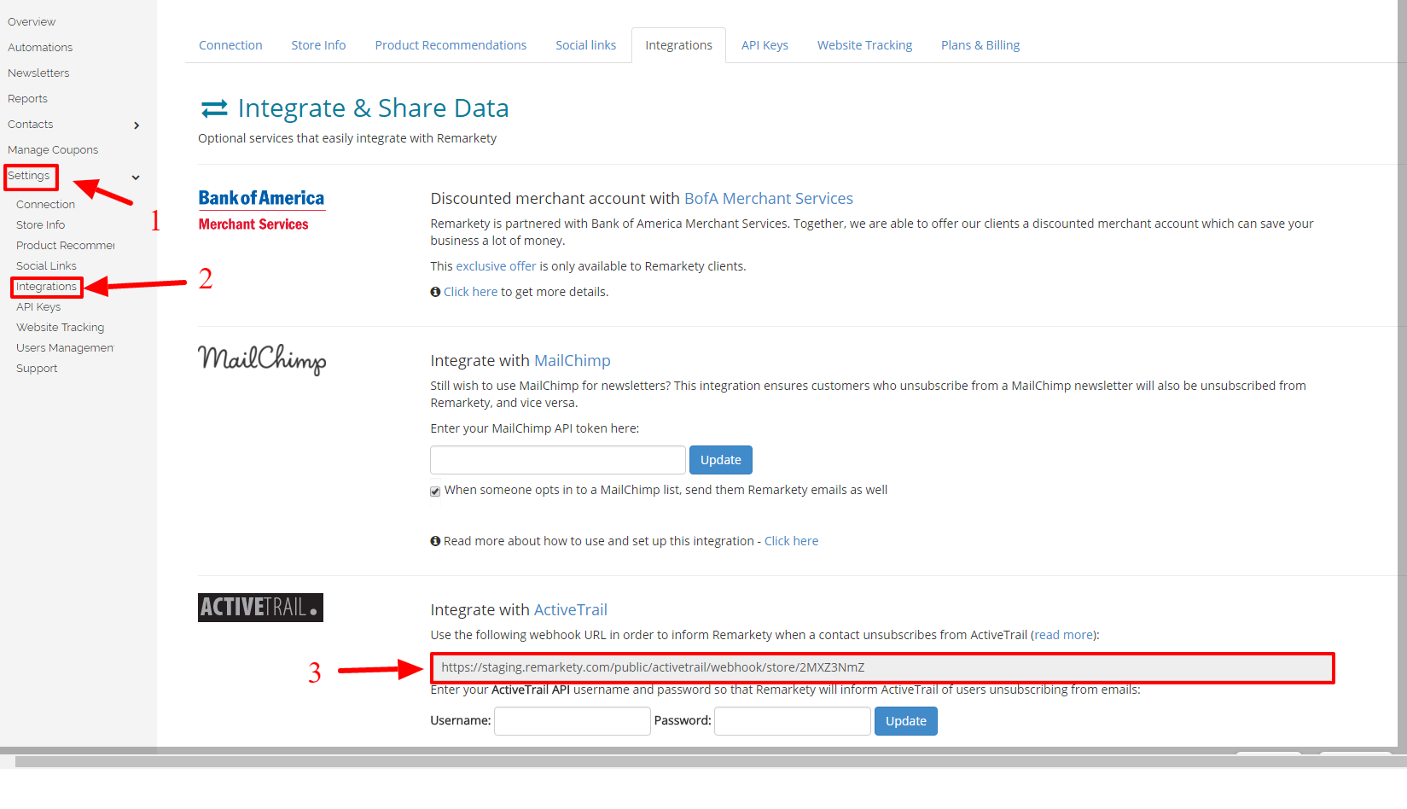Open Manage Coupons in the sidebar
Image resolution: width=1407 pixels, height=809 pixels.
point(53,150)
